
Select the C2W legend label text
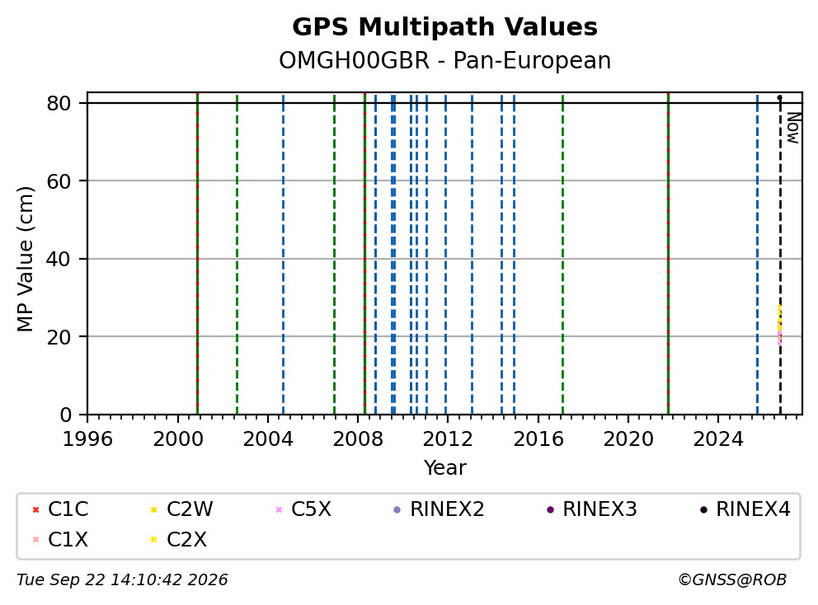click(x=190, y=509)
